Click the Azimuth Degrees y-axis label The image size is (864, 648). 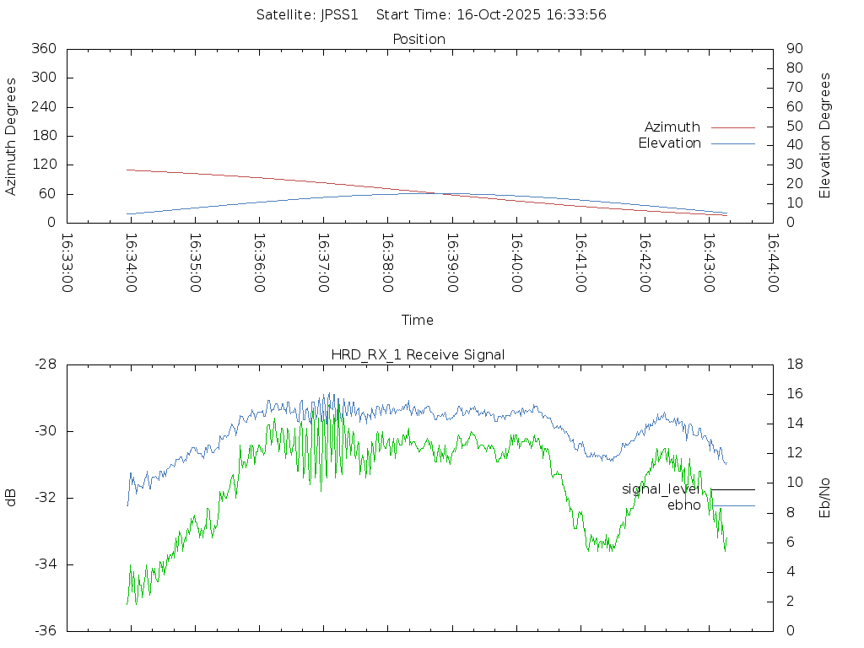[11, 136]
